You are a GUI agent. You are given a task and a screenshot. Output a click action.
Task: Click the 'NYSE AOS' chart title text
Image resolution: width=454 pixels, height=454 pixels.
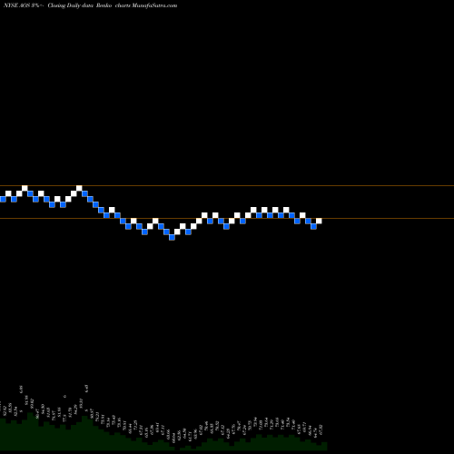(x=16, y=5)
